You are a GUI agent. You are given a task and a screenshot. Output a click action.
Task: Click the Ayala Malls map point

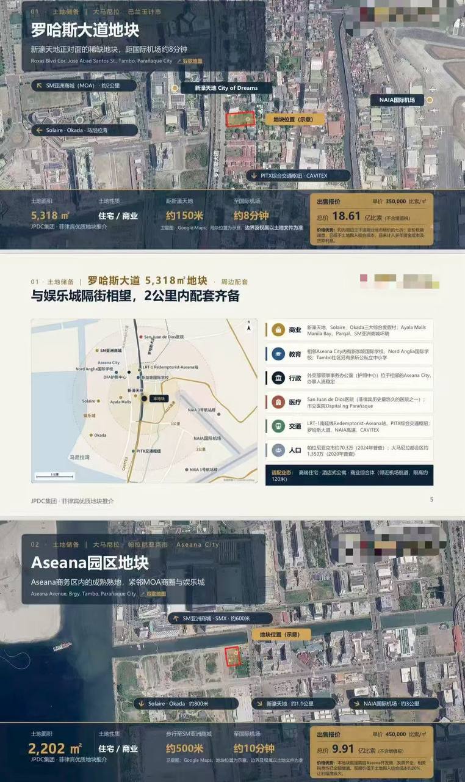(x=121, y=397)
